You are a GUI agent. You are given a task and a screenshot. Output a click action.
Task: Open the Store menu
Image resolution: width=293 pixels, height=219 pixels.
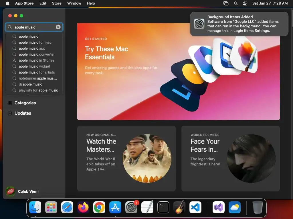pos(57,3)
